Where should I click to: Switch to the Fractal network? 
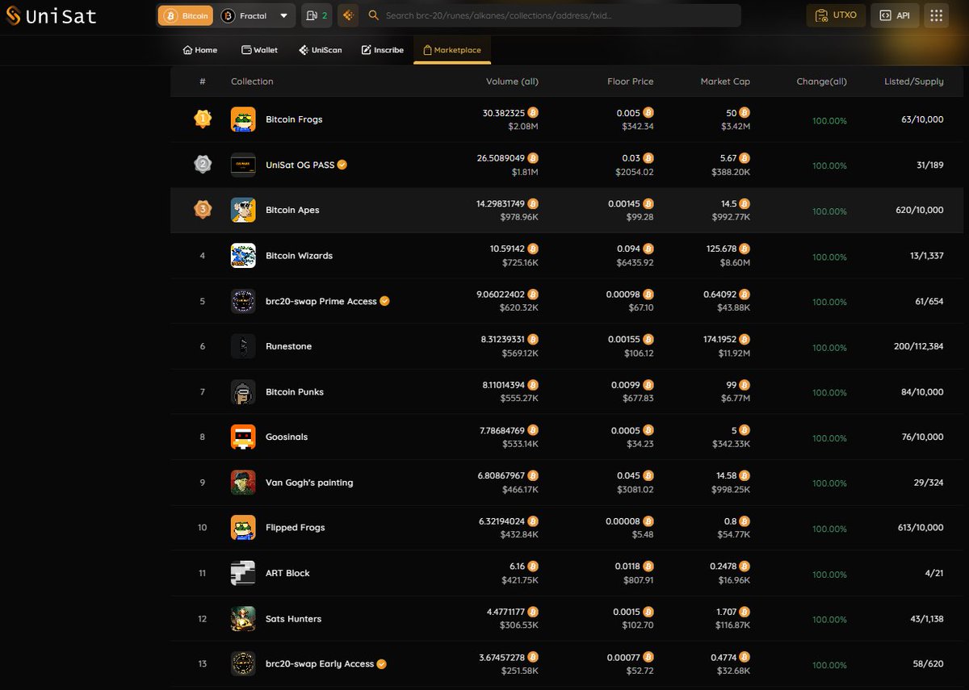(244, 15)
